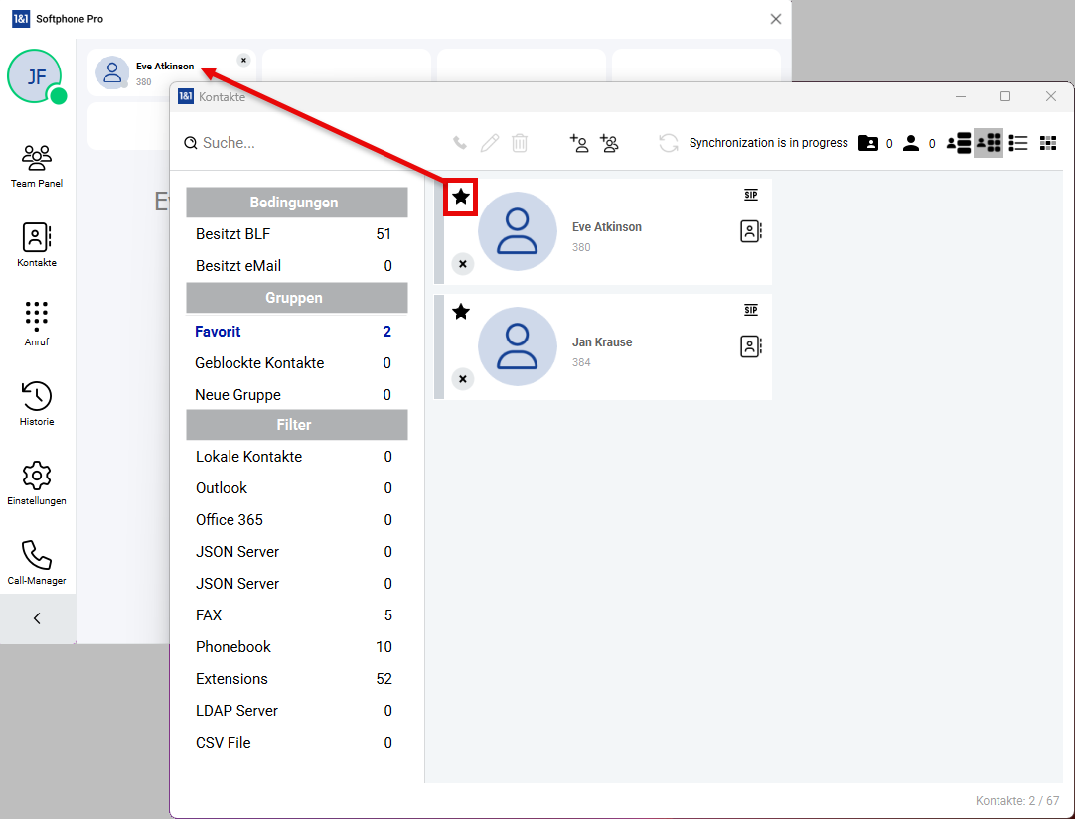This screenshot has height=819, width=1075.
Task: Select the Favorit group
Action: point(218,332)
